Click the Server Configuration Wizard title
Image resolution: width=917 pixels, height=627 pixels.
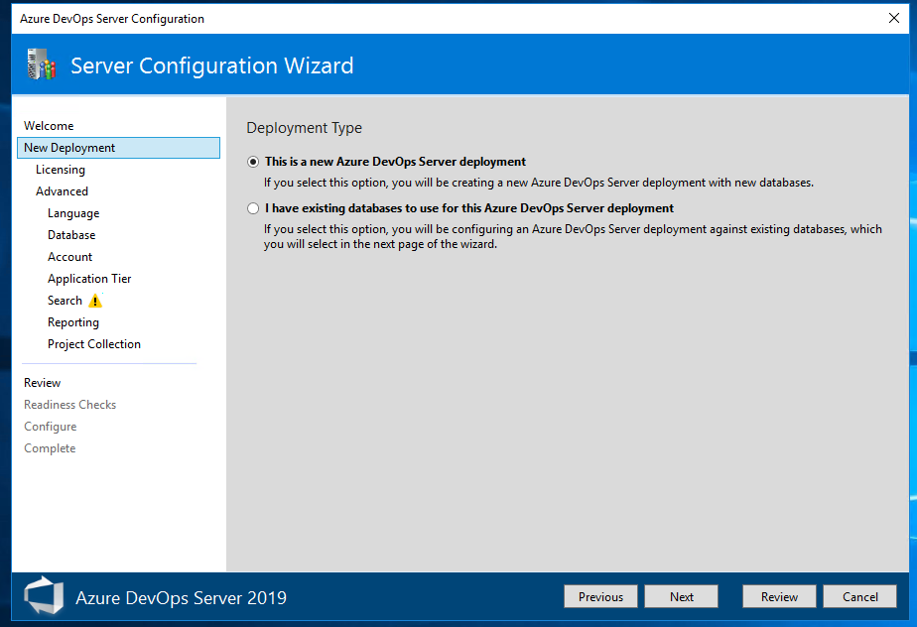tap(211, 65)
